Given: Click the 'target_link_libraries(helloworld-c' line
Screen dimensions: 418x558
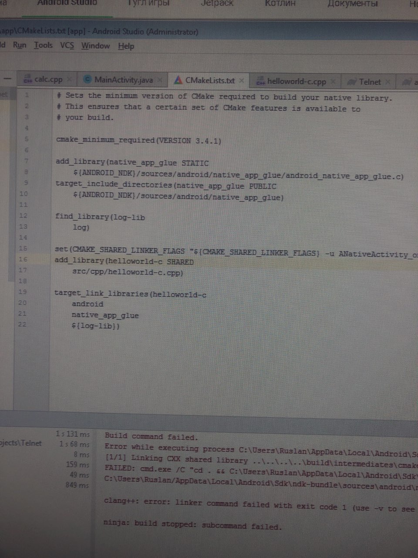Looking at the screenshot, I should pos(130,294).
